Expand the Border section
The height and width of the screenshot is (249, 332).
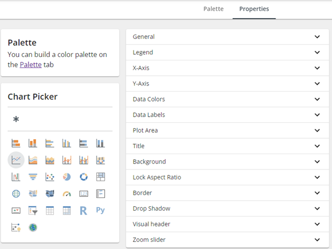click(x=227, y=193)
